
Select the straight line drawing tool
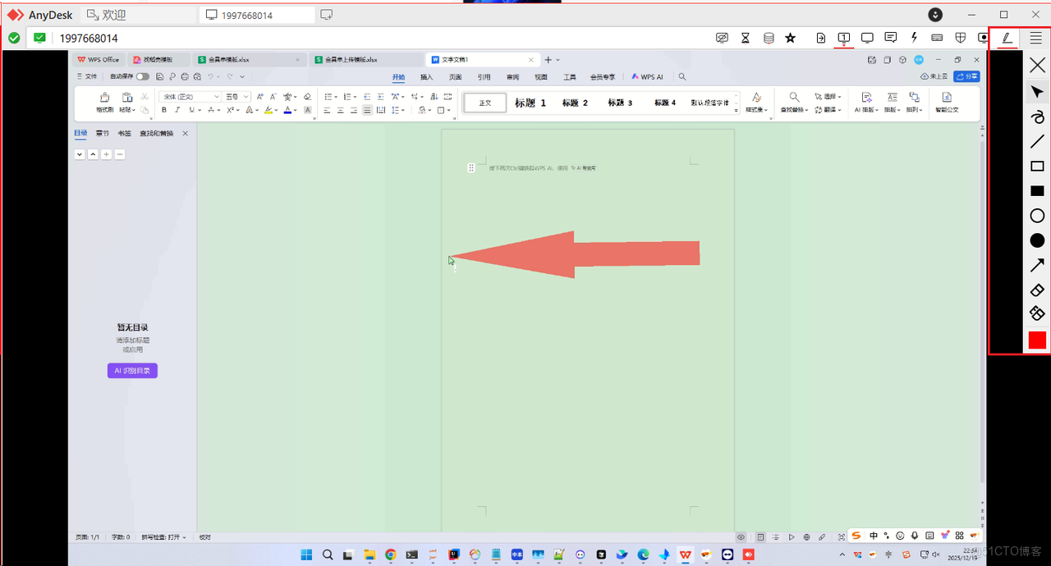pos(1037,141)
